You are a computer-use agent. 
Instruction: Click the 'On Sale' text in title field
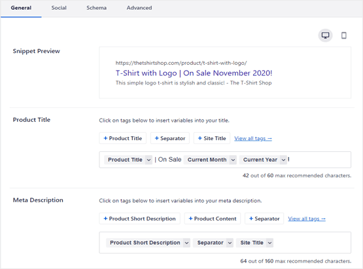tap(169, 160)
